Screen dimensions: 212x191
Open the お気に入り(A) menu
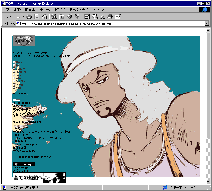point(79,10)
